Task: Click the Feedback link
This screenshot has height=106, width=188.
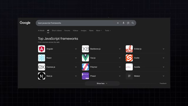Action: click(163, 83)
